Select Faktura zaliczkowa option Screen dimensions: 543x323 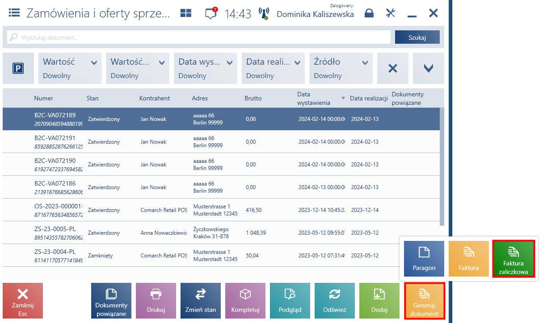514,259
